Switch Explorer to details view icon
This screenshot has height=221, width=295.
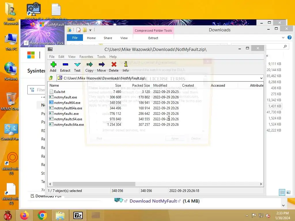(282, 192)
